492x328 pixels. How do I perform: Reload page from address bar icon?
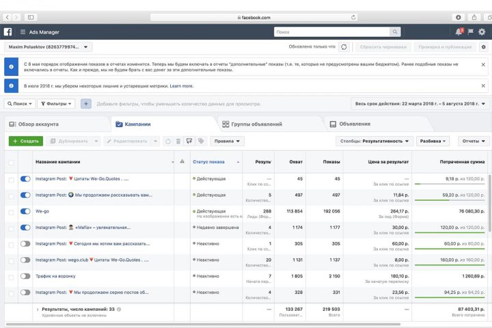click(x=353, y=17)
